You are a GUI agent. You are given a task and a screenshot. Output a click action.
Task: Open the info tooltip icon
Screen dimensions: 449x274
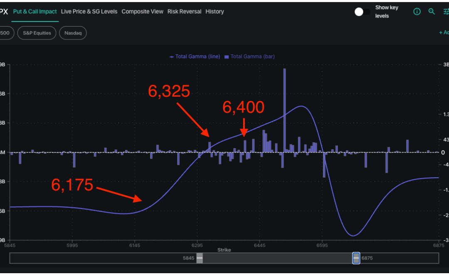click(417, 11)
